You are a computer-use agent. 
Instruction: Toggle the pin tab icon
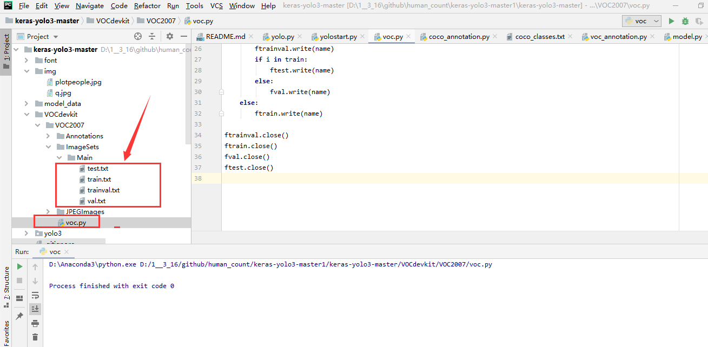pos(19,316)
